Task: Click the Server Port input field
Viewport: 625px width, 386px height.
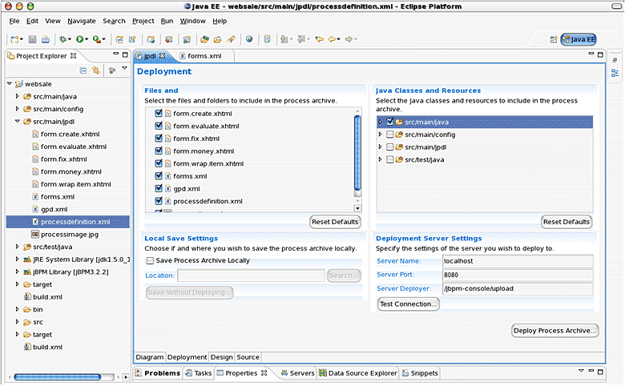Action: (518, 275)
